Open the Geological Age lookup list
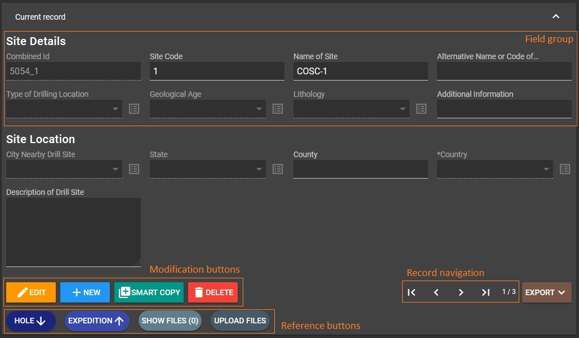The width and height of the screenshot is (579, 338). (x=277, y=108)
